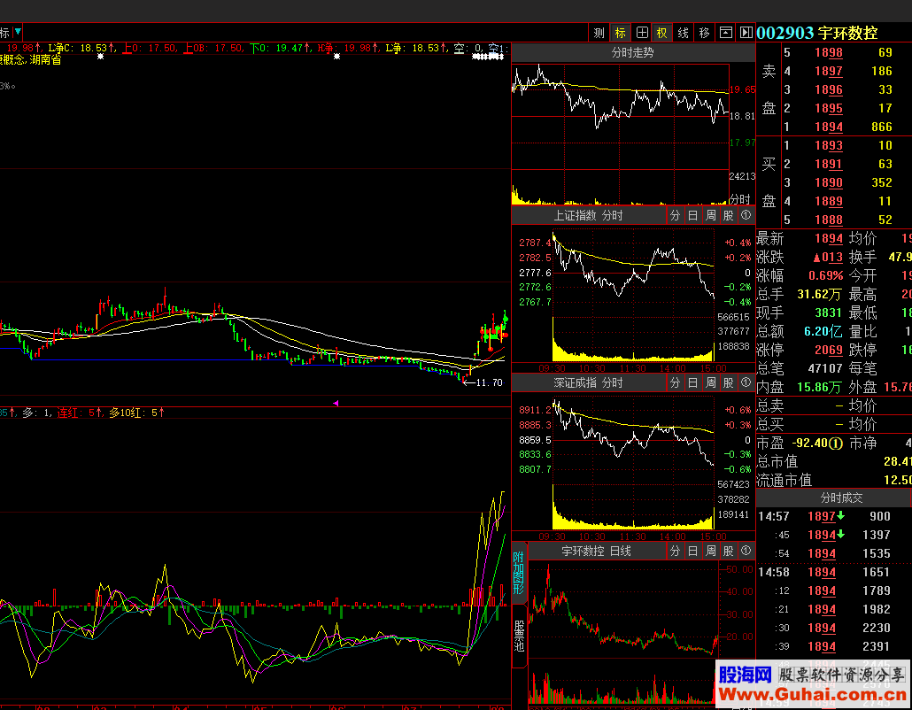The image size is (912, 710).
Task: Switch 深证成指 panel to 分 view
Action: [675, 383]
